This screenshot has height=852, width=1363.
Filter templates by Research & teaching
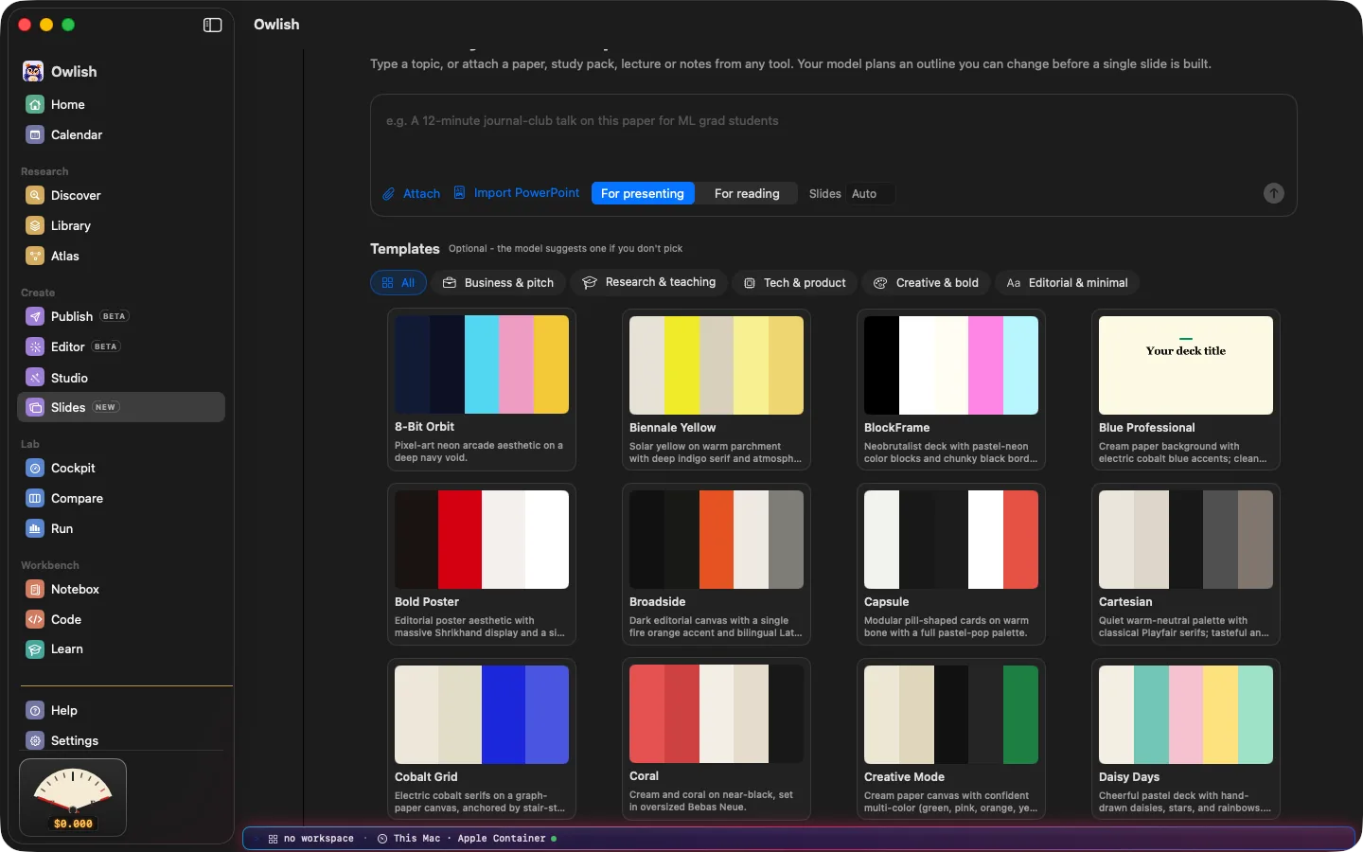pyautogui.click(x=649, y=282)
